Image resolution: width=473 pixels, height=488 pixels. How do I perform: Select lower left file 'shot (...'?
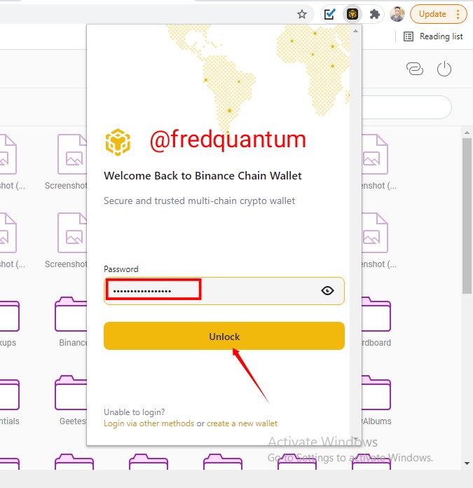coord(8,233)
